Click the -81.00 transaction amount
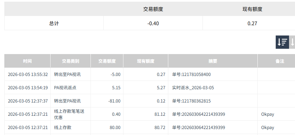Image resolution: width=295 pixels, height=135 pixels. 114,101
